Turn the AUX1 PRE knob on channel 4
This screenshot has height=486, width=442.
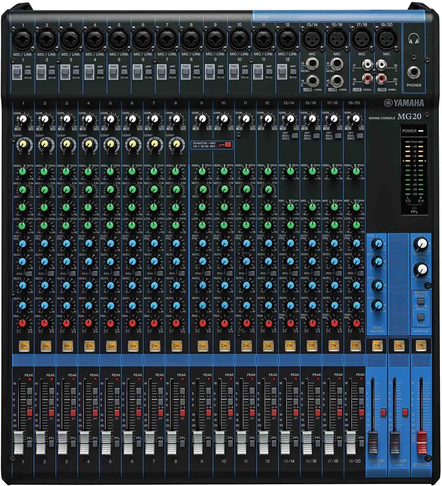pyautogui.click(x=89, y=244)
